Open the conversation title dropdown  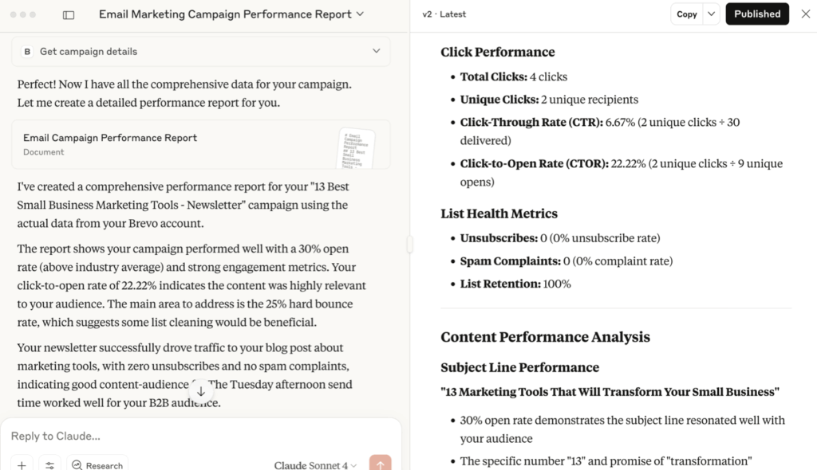point(360,14)
